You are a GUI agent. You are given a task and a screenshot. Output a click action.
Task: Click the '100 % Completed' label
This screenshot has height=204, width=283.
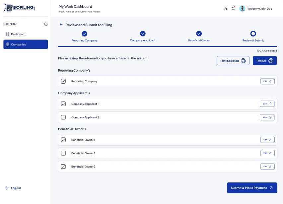click(267, 51)
